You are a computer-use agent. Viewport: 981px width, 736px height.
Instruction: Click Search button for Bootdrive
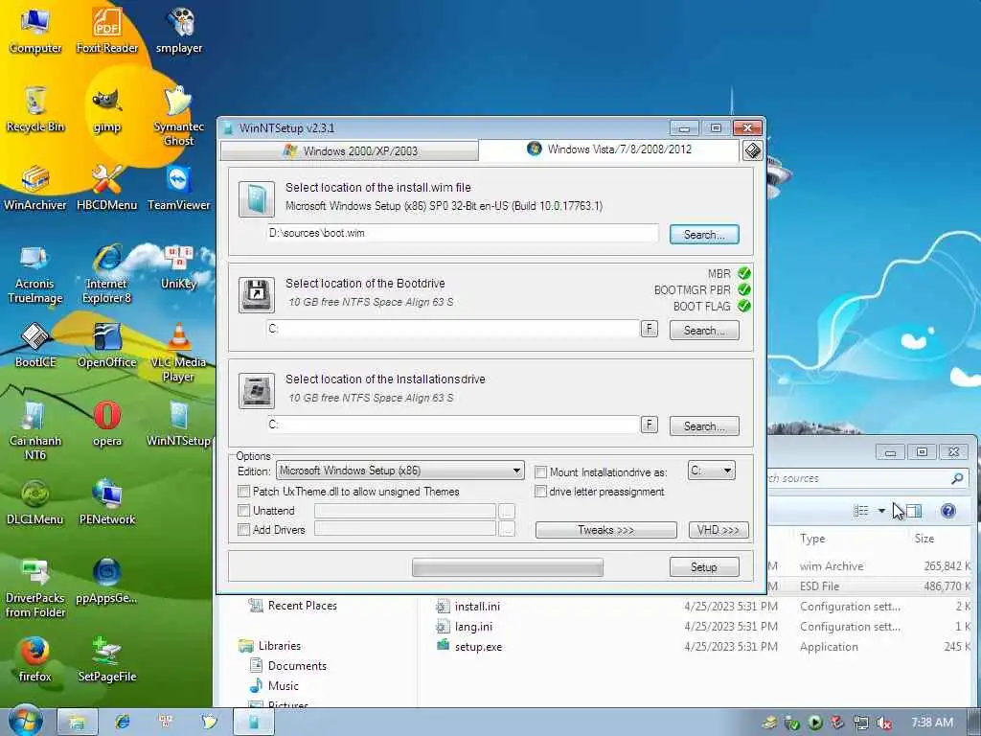(x=704, y=331)
